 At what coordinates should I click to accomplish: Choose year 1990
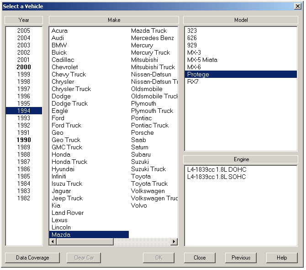[x=24, y=140]
